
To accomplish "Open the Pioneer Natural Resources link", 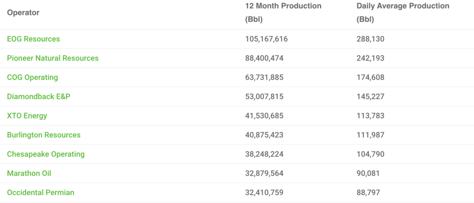I will pos(53,58).
